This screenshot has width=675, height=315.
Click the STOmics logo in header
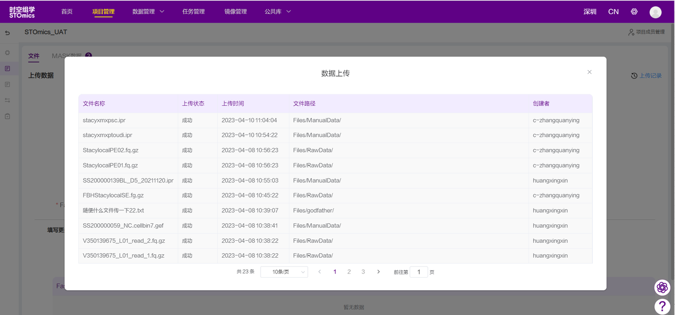(x=22, y=12)
